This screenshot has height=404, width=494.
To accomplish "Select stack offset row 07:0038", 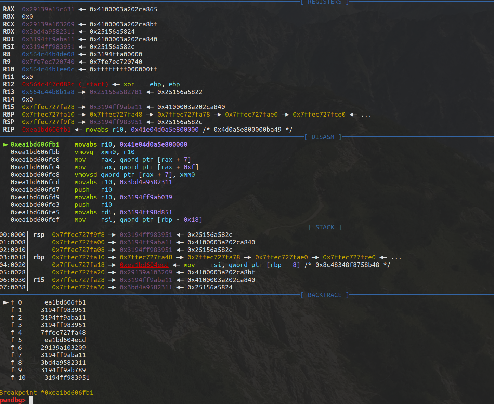I will [x=13, y=287].
